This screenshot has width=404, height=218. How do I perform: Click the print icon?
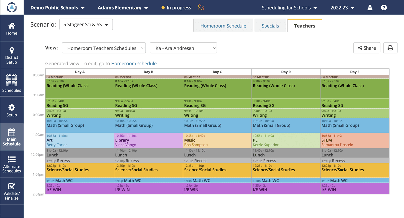coord(390,48)
